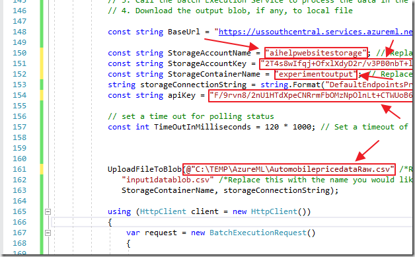415x257 pixels.
Task: Click the BatchExecutionRequest type name
Action: [258, 233]
